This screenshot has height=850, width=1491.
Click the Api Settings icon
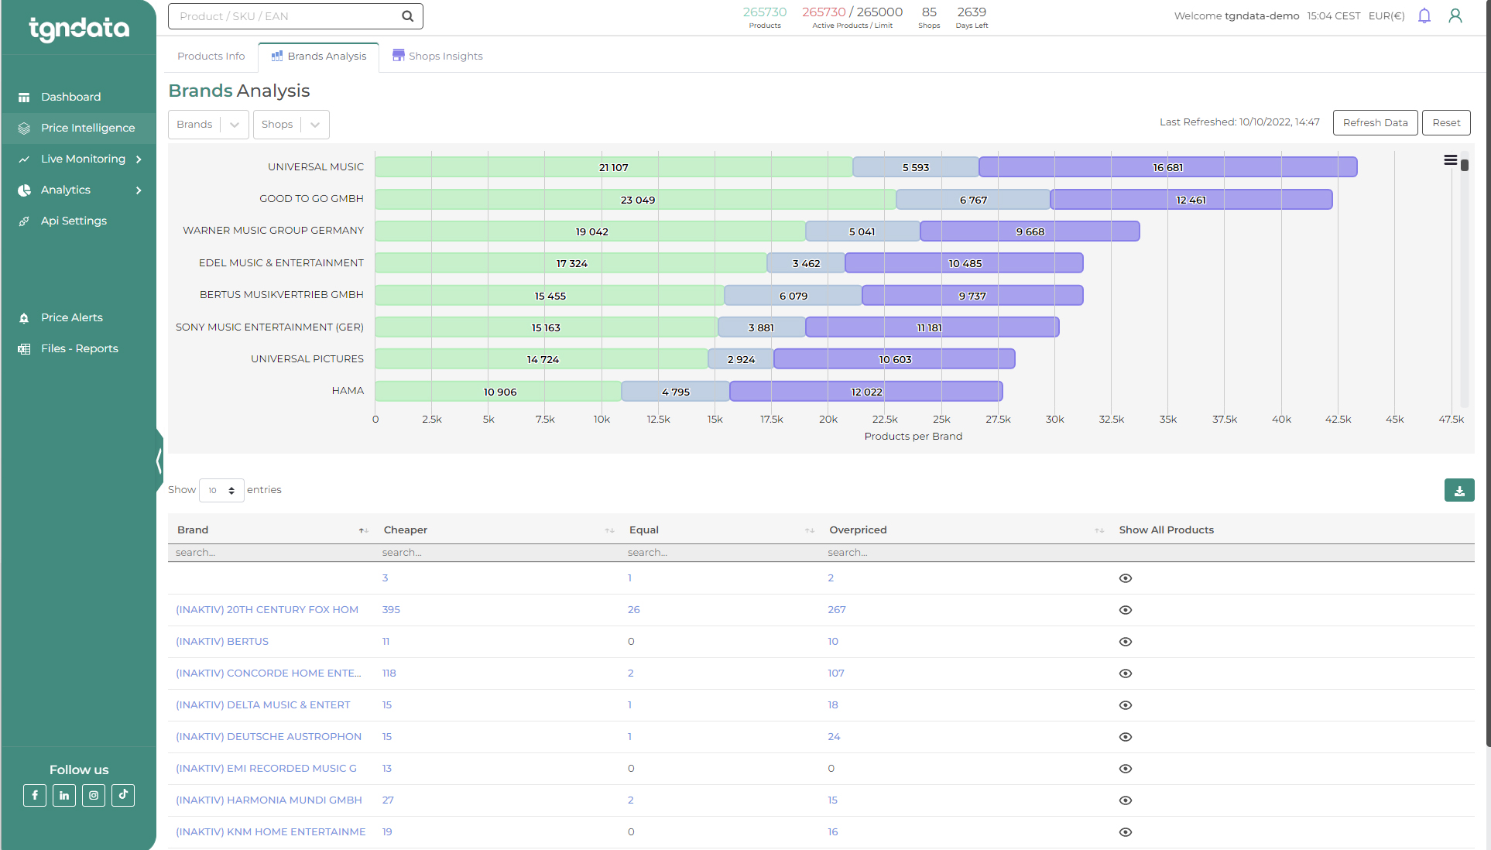(24, 221)
